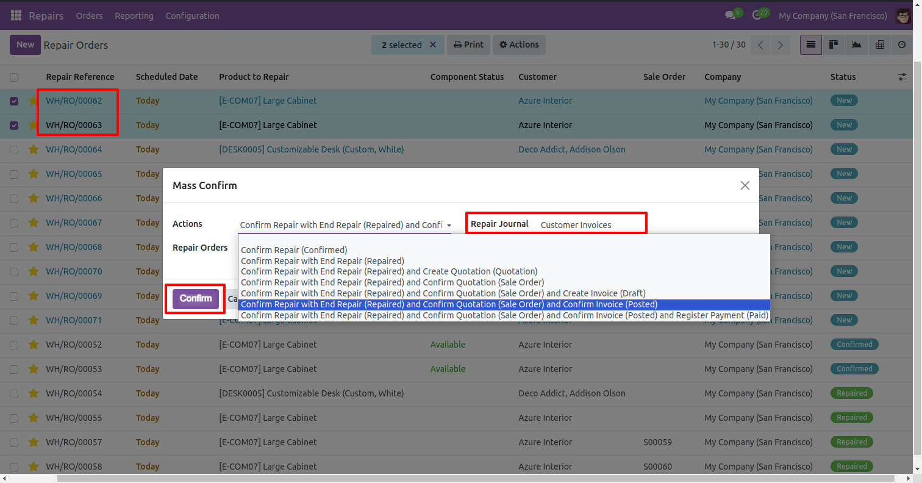922x483 pixels.
Task: Check the WH/RO/00065 row checkbox
Action: 14,174
